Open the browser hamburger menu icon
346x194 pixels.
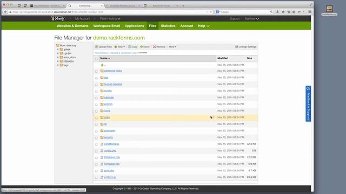310,12
